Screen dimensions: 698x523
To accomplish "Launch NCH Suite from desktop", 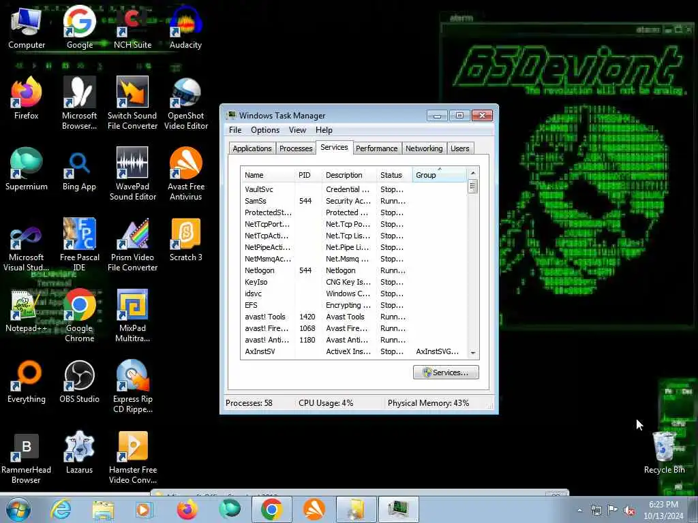I will tap(132, 27).
